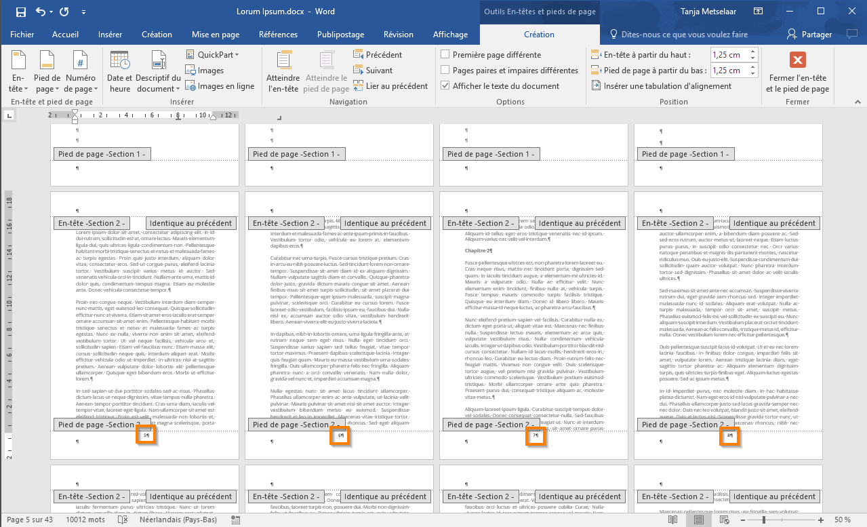Uncheck Afficher le texte du document
Image resolution: width=867 pixels, height=527 pixels.
point(500,86)
